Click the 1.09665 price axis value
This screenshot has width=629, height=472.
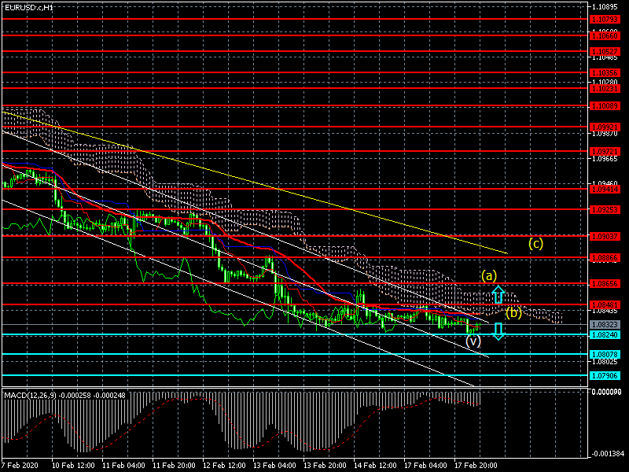pos(605,159)
